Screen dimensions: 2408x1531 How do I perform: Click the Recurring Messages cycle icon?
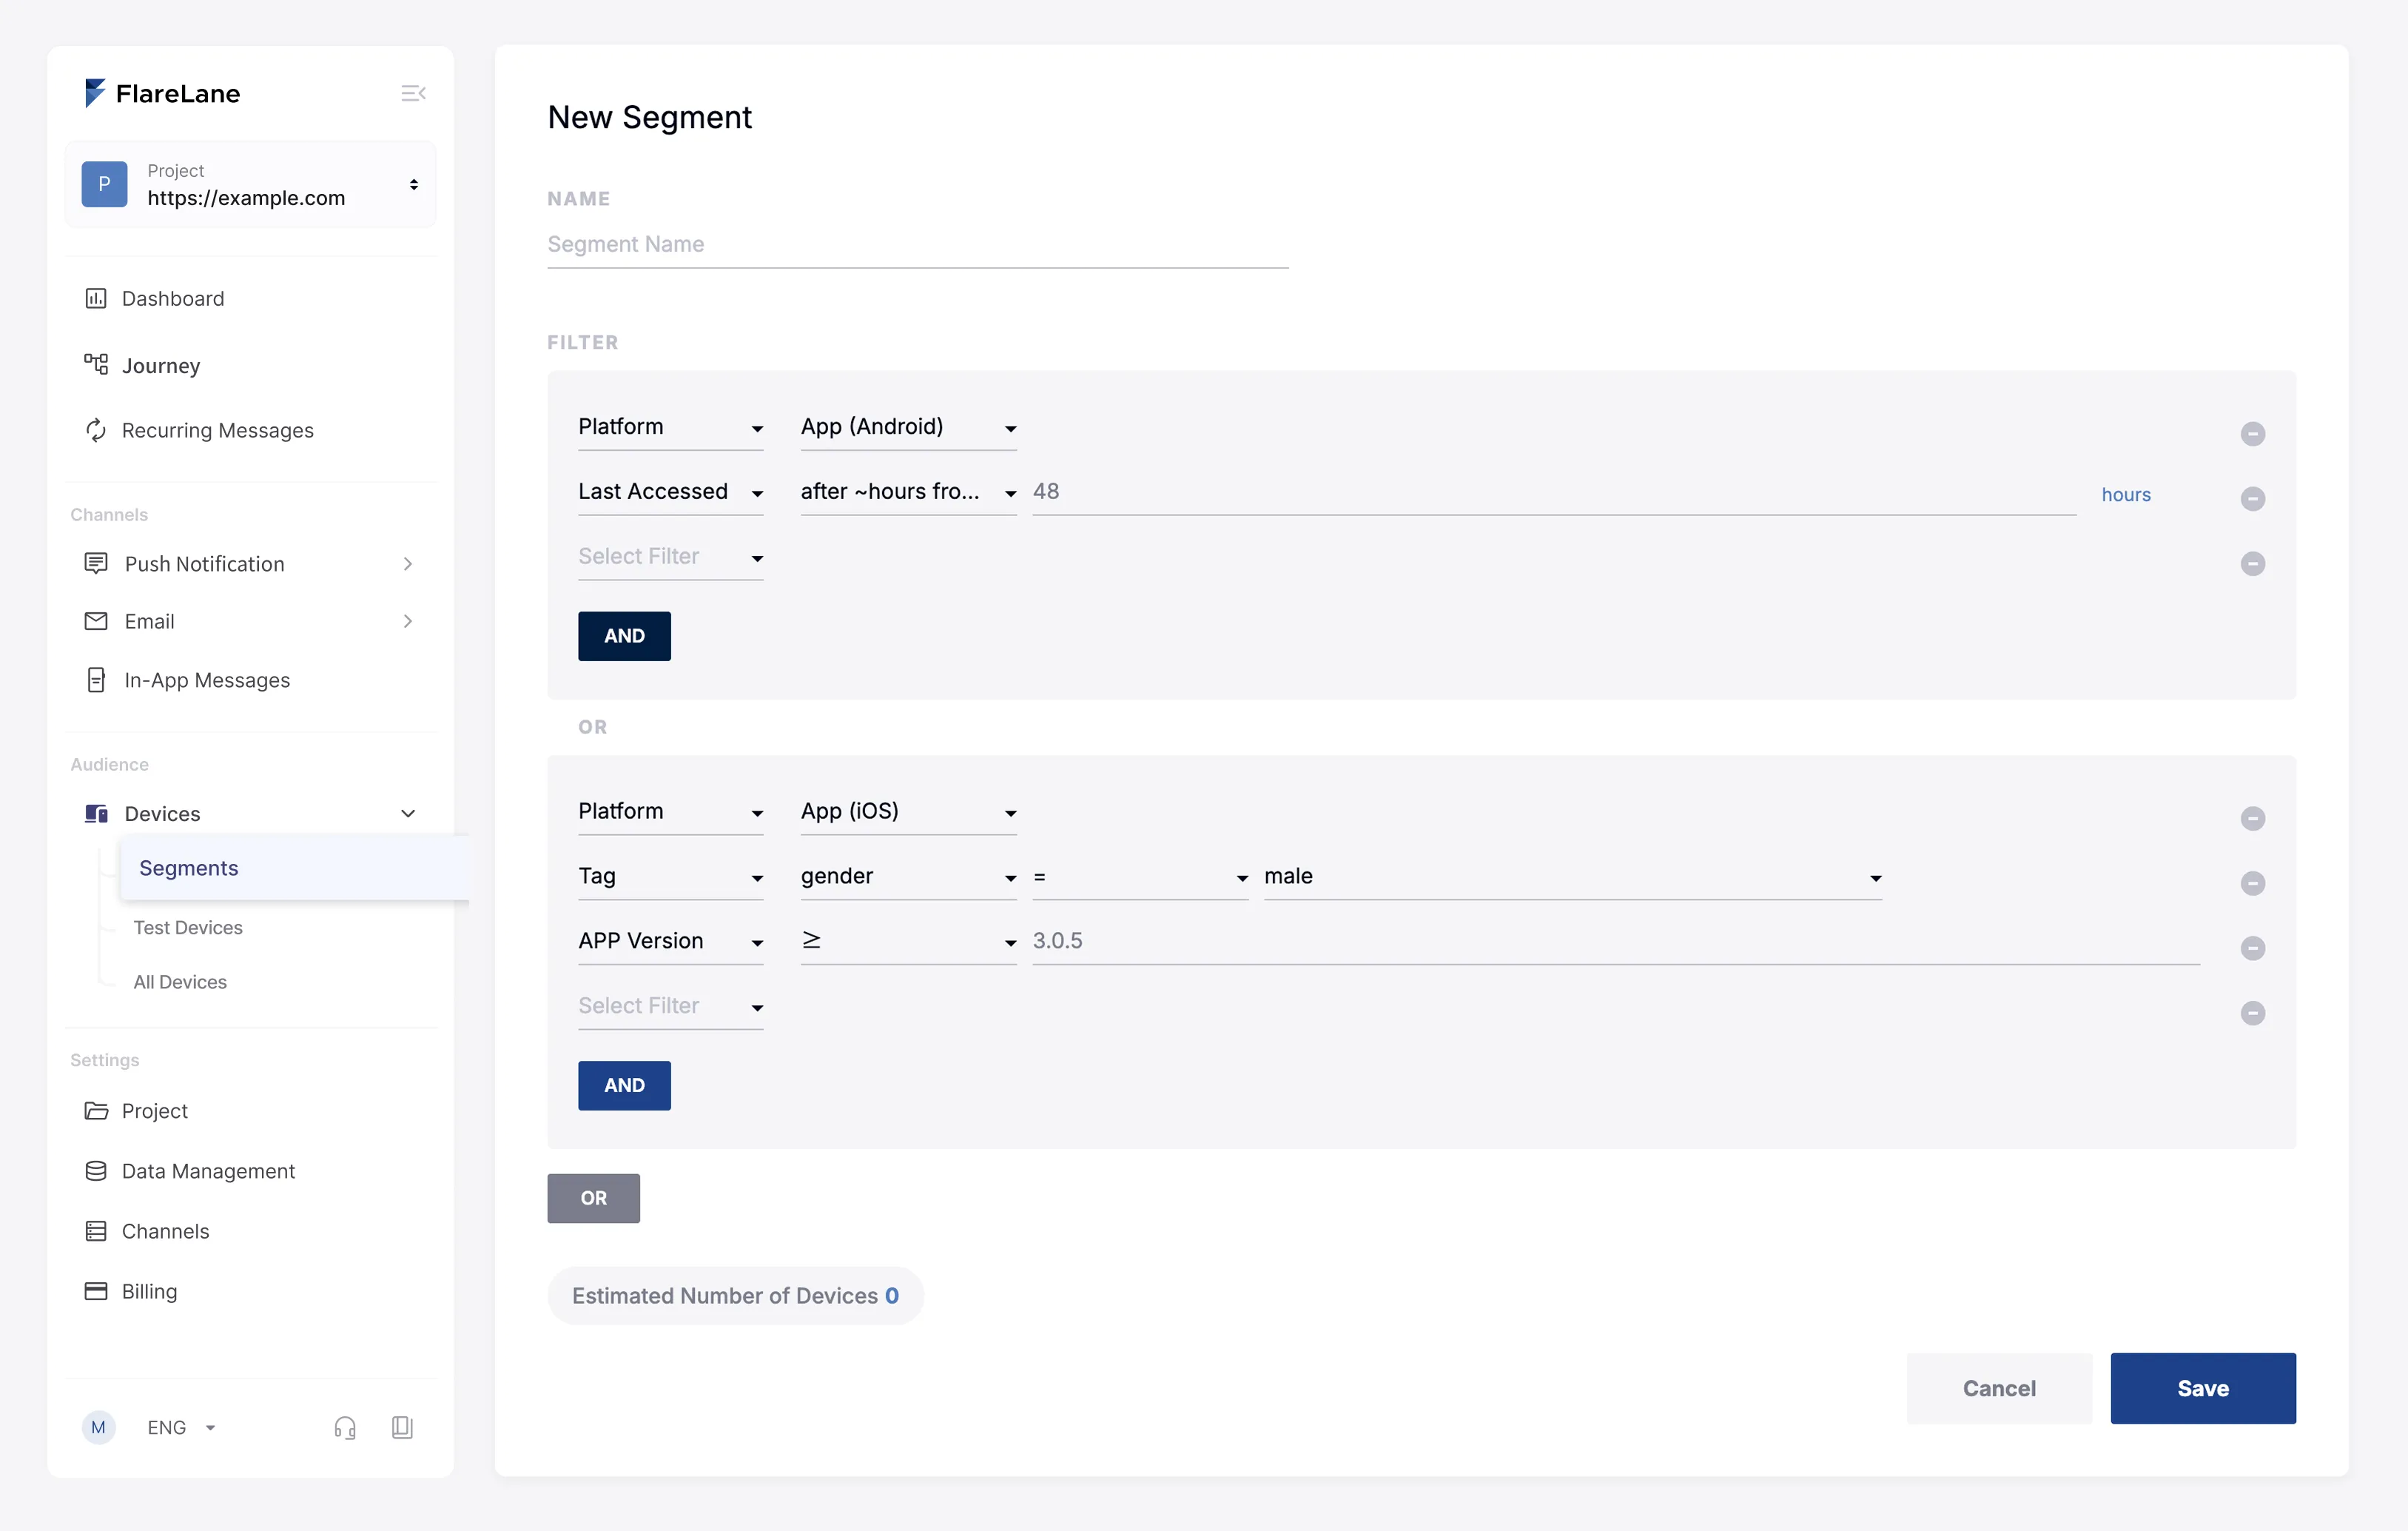(x=96, y=430)
